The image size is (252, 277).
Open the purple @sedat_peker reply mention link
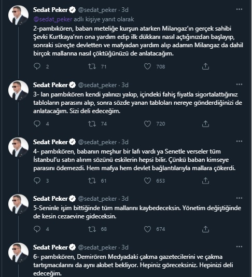click(x=52, y=19)
